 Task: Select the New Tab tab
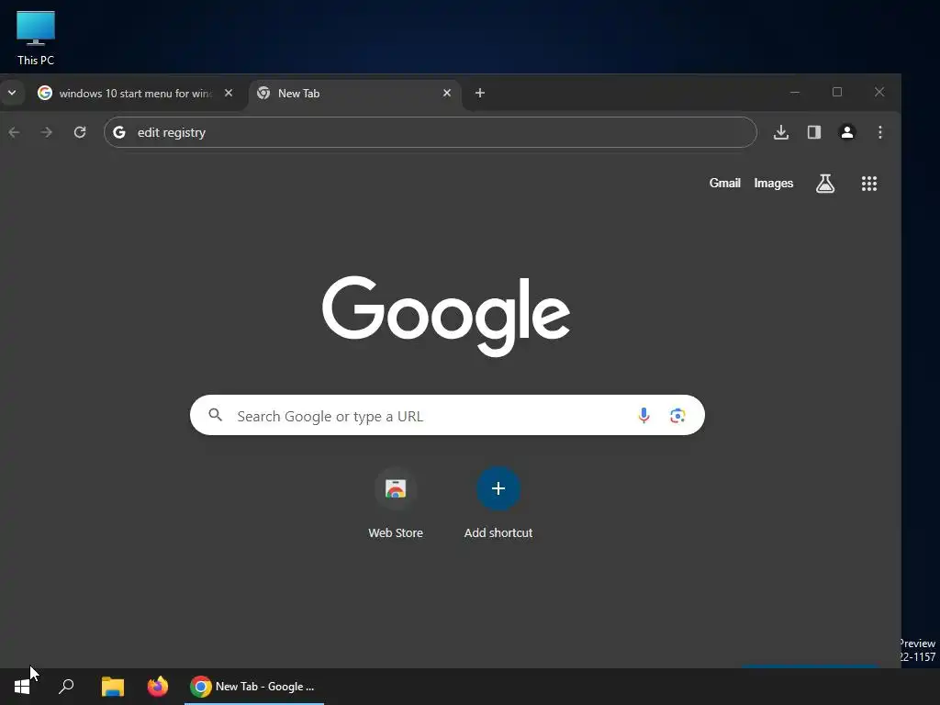pos(353,94)
